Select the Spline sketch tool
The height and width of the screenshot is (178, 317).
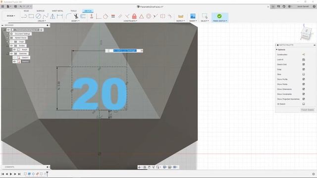pyautogui.click(x=46, y=16)
